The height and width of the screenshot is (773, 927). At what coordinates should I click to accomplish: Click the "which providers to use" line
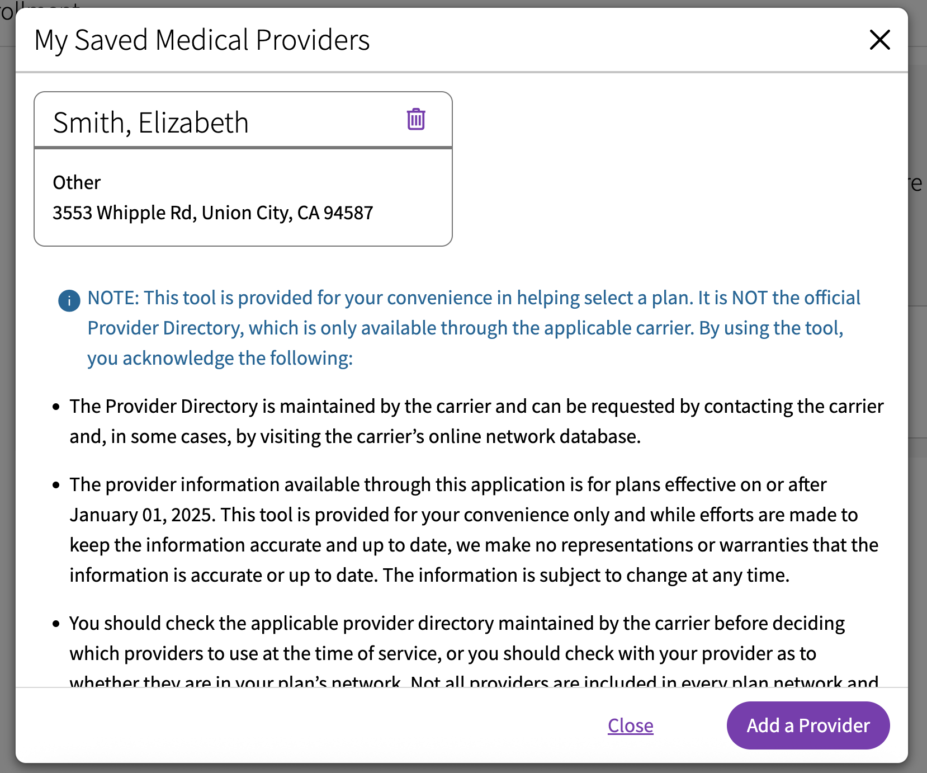(442, 654)
